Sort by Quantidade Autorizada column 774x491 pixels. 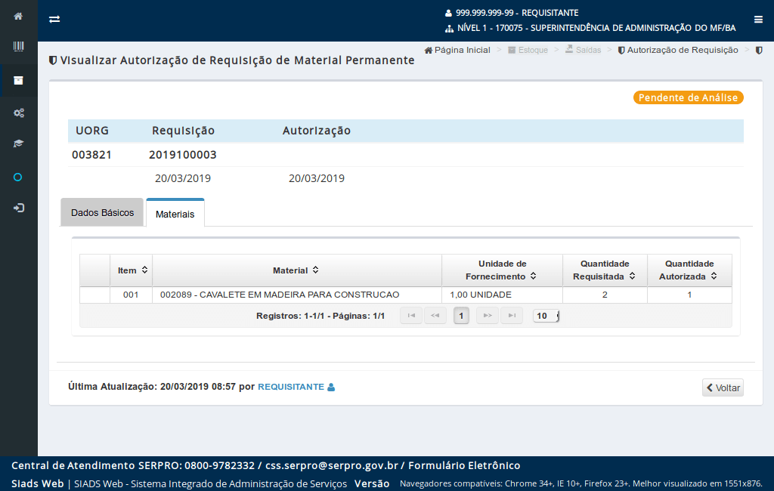click(689, 270)
